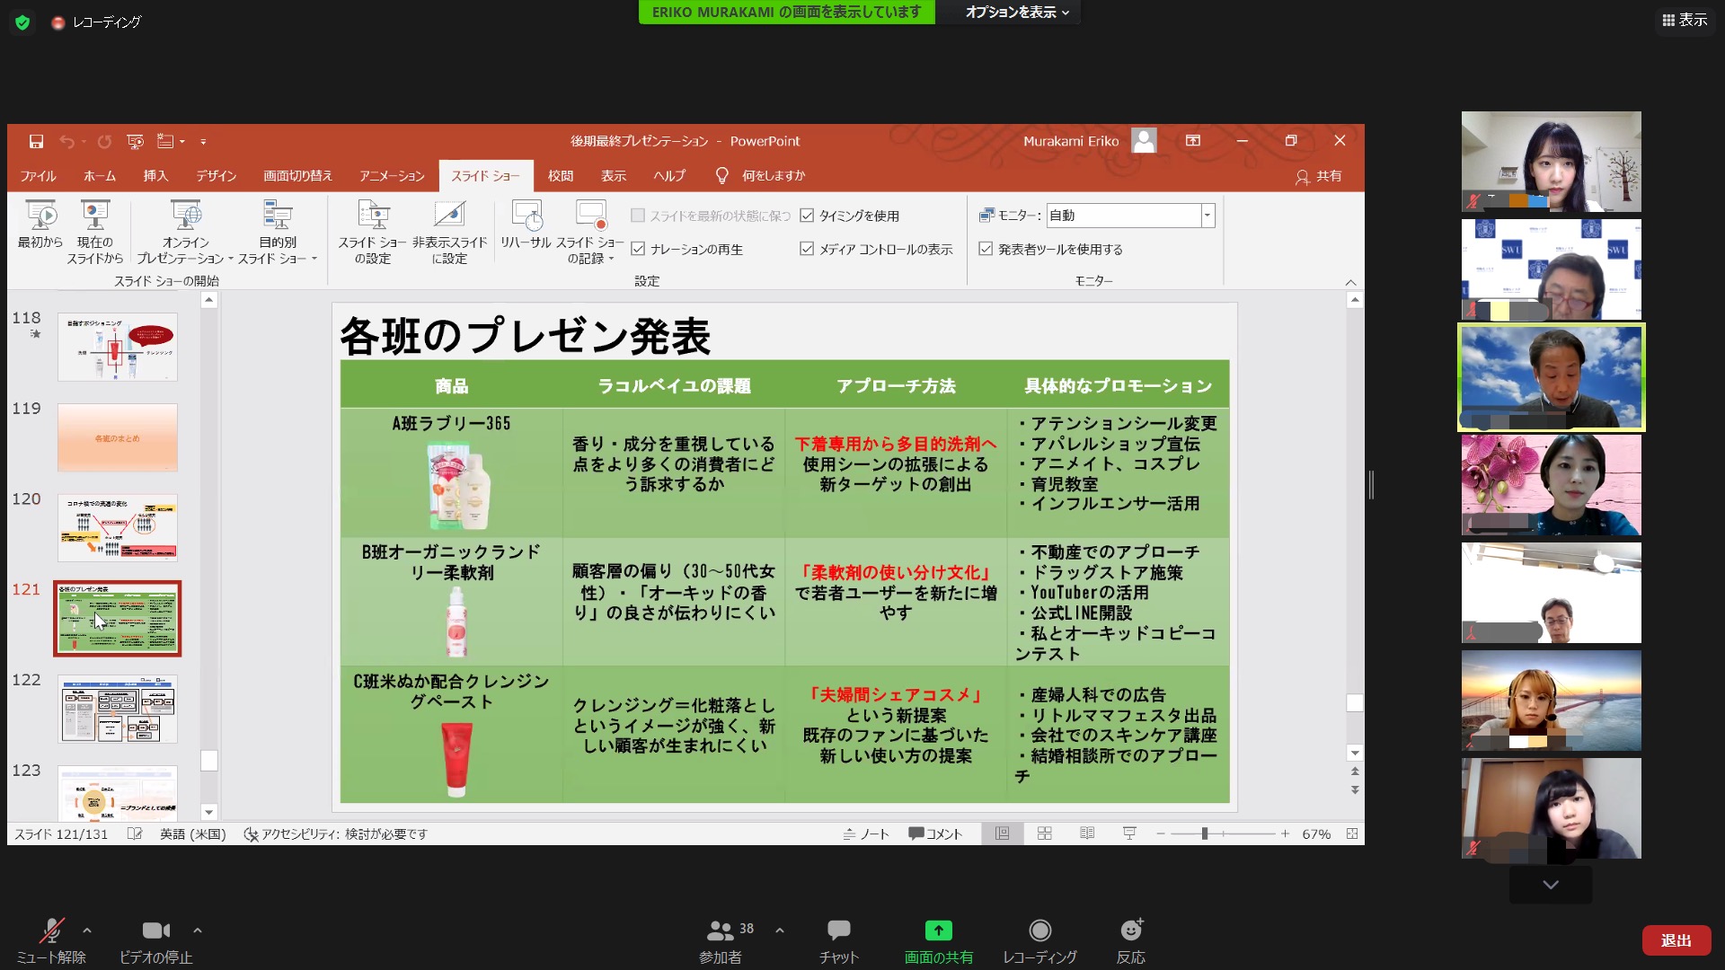The width and height of the screenshot is (1725, 970).
Task: Expand スライドショーの記録 dropdown
Action: [611, 259]
